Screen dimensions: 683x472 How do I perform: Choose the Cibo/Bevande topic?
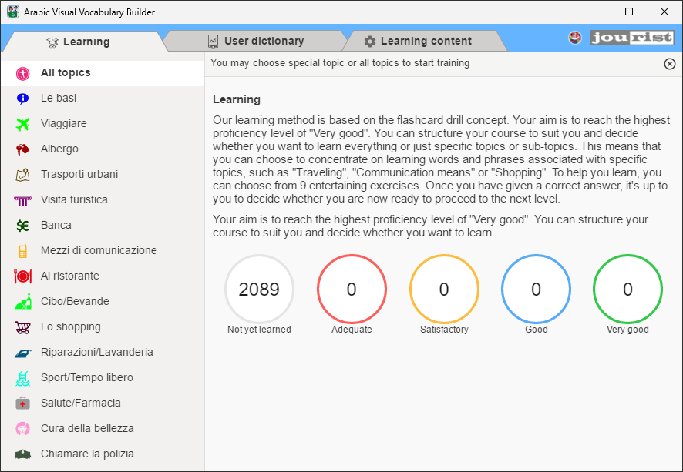(x=103, y=302)
